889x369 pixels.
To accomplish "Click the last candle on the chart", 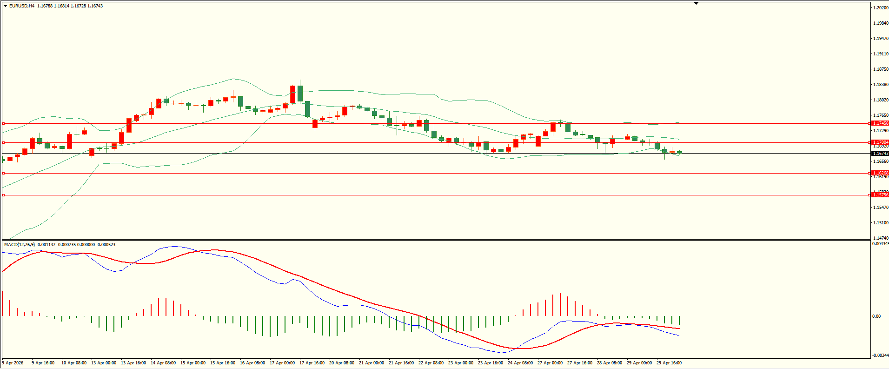I will [679, 152].
